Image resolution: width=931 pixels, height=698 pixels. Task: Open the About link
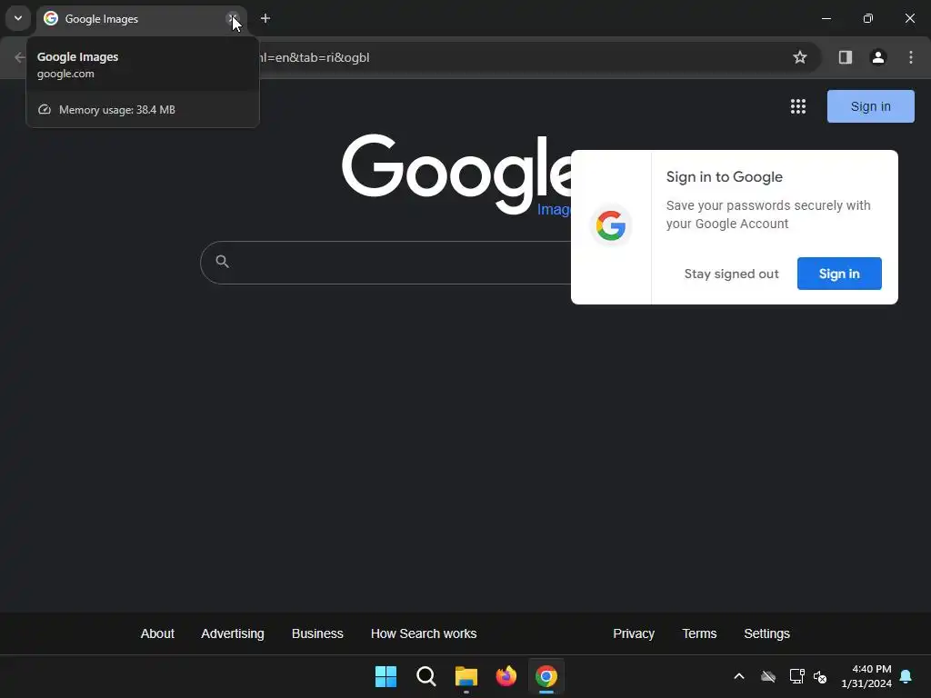coord(157,633)
